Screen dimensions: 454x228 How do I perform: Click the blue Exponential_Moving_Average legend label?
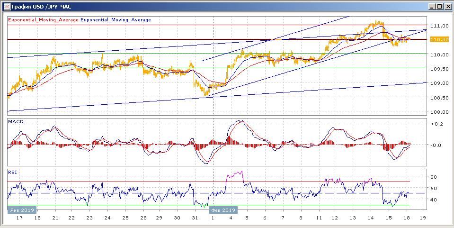[116, 20]
